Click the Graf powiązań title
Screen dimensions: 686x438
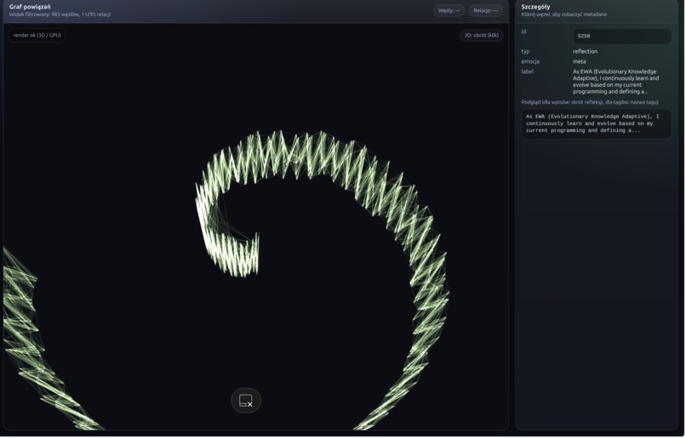[30, 7]
